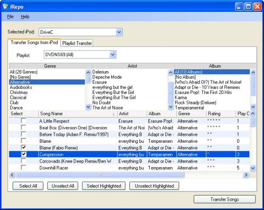Expand the Playlist dropdown
The width and height of the screenshot is (264, 210).
tap(113, 54)
